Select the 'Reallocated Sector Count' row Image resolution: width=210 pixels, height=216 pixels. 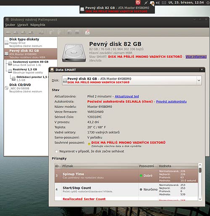(126, 199)
